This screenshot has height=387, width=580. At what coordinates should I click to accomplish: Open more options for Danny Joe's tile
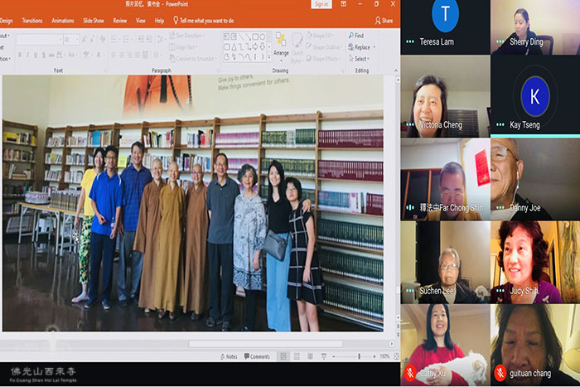tap(500, 207)
